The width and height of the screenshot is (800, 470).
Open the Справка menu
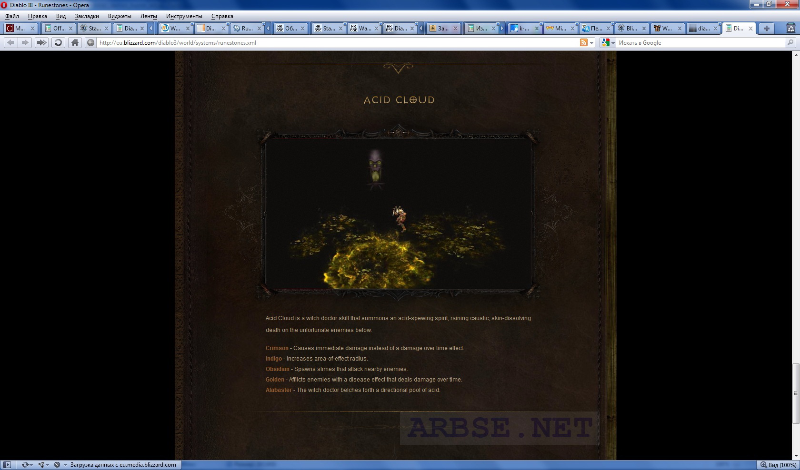222,16
